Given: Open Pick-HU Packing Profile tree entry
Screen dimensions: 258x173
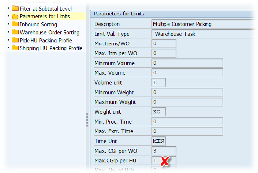Looking at the screenshot, I should coord(46,40).
